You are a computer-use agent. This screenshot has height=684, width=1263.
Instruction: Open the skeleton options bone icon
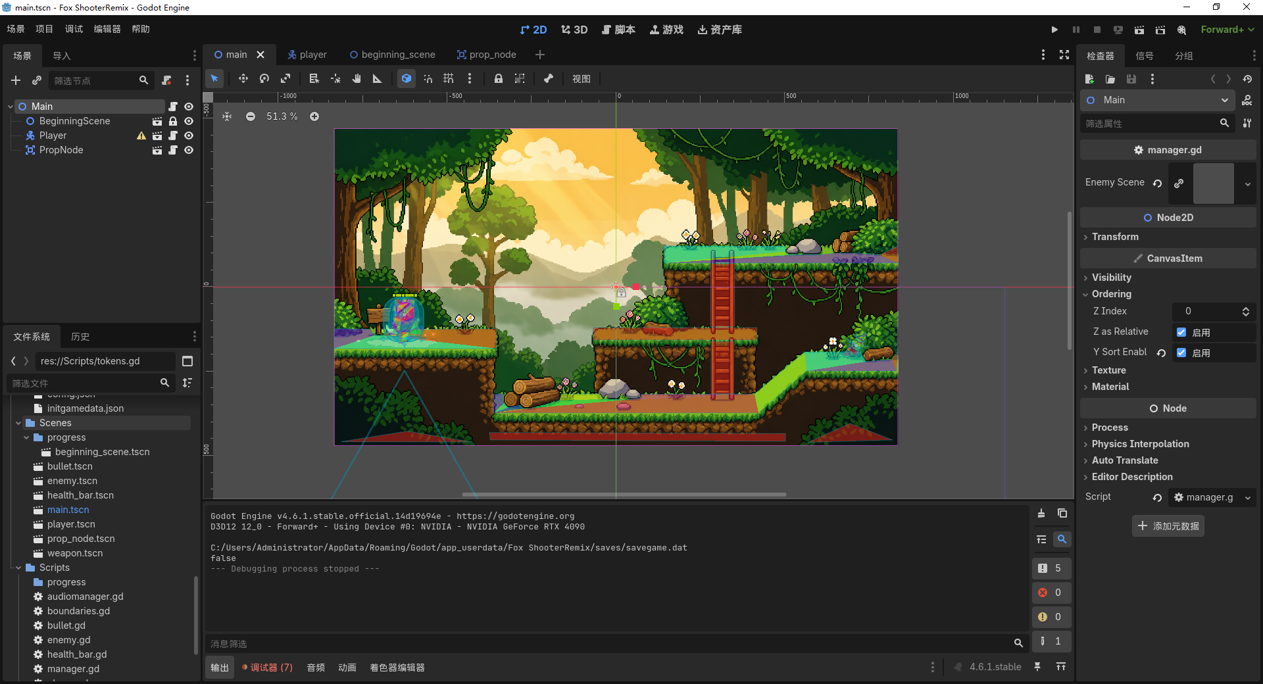[x=549, y=79]
